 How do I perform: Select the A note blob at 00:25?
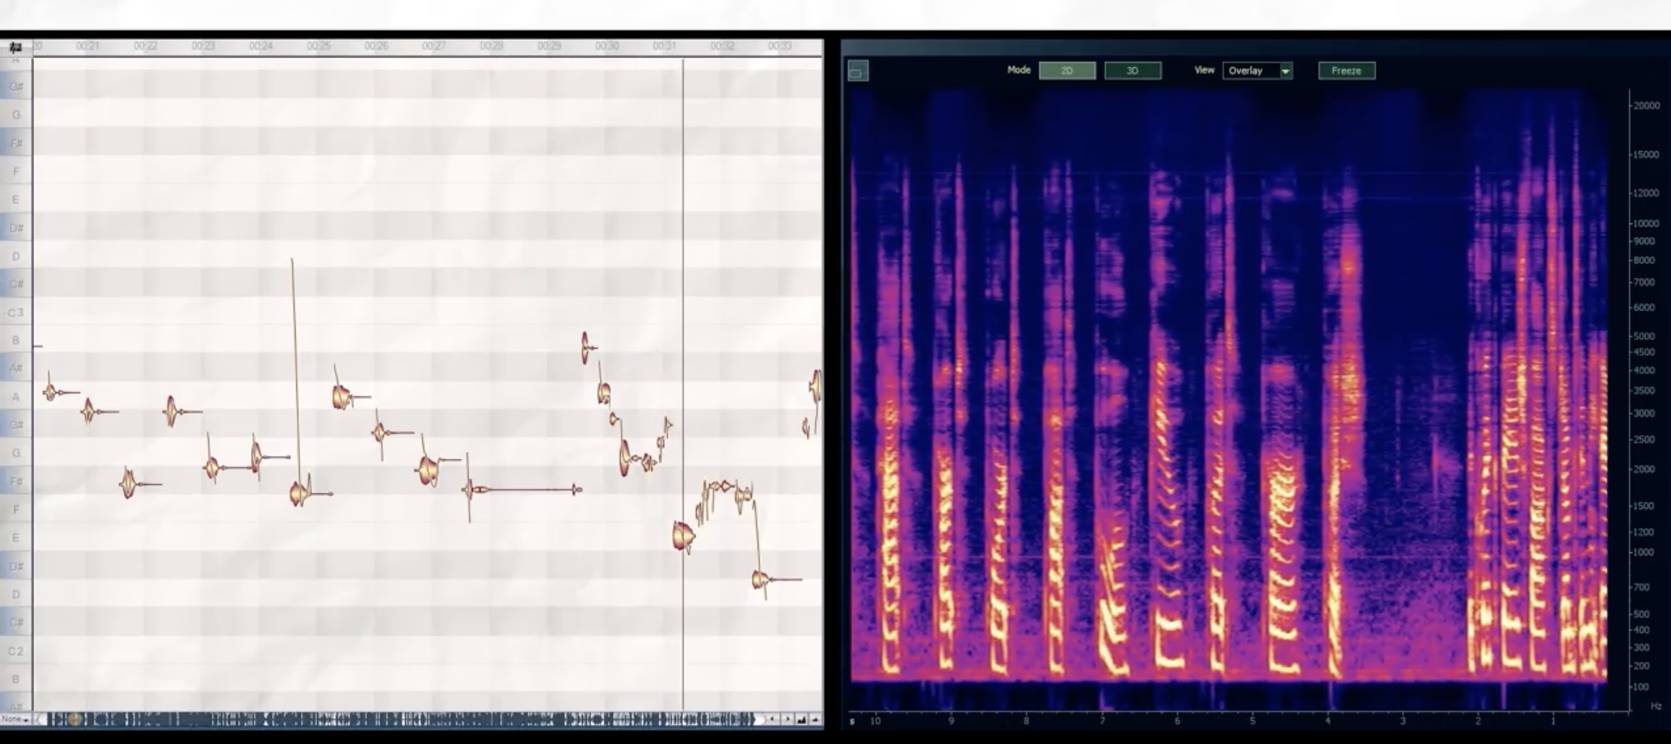[x=342, y=397]
